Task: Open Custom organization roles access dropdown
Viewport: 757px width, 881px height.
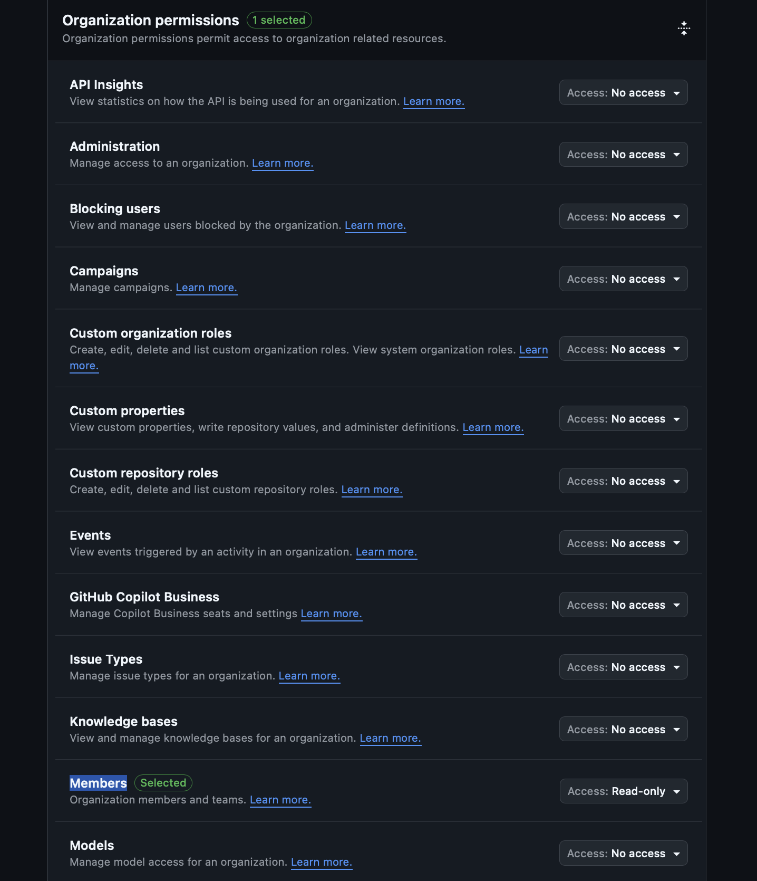Action: [623, 349]
